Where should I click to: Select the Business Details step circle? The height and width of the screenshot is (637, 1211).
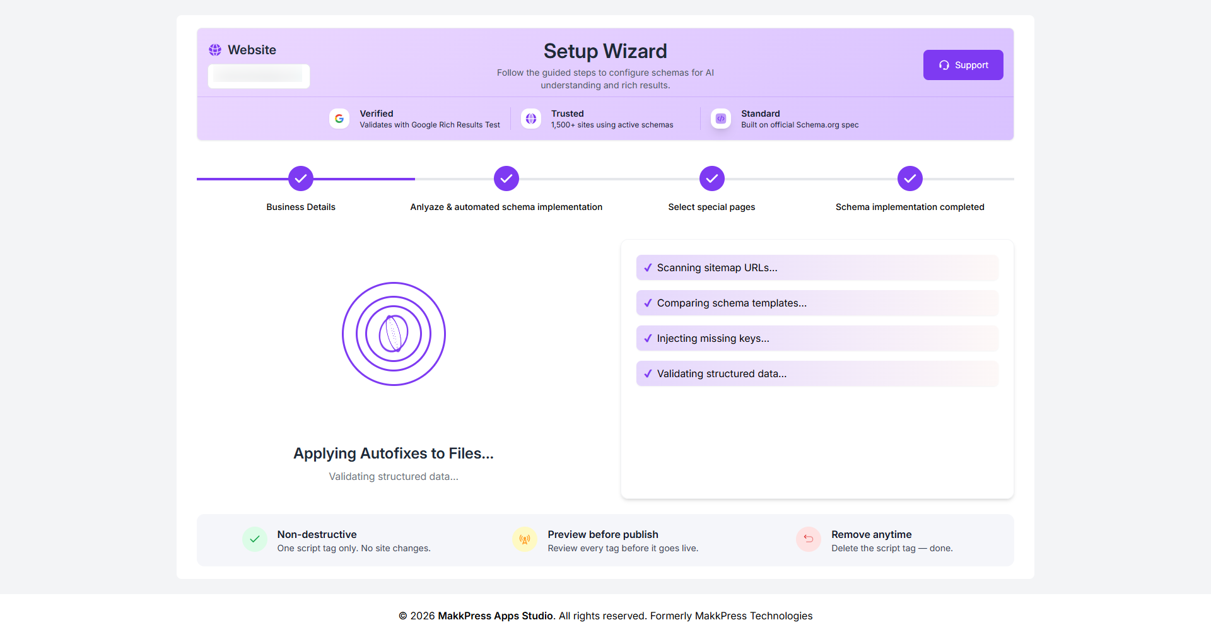pos(301,178)
